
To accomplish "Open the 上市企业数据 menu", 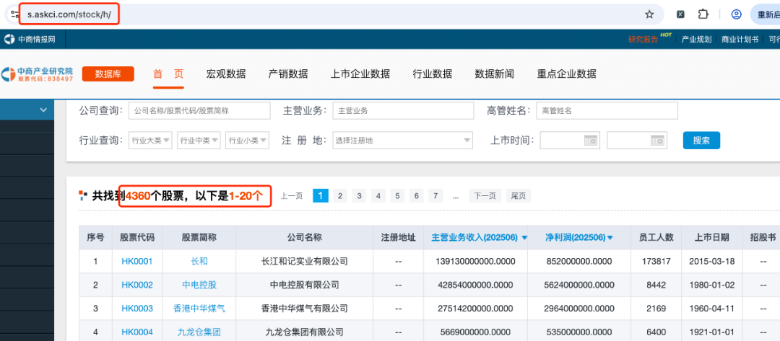I will pyautogui.click(x=360, y=74).
